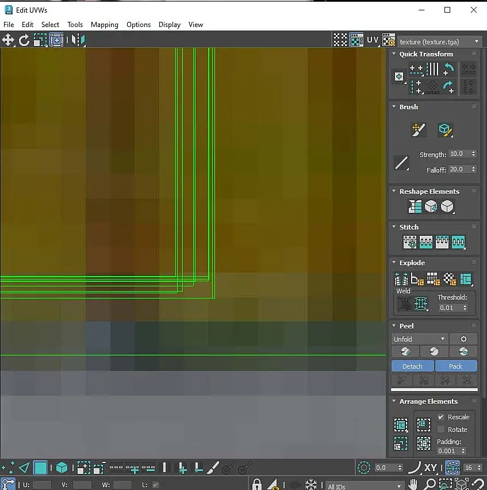Click the Detach button
Image resolution: width=487 pixels, height=490 pixels.
point(412,366)
